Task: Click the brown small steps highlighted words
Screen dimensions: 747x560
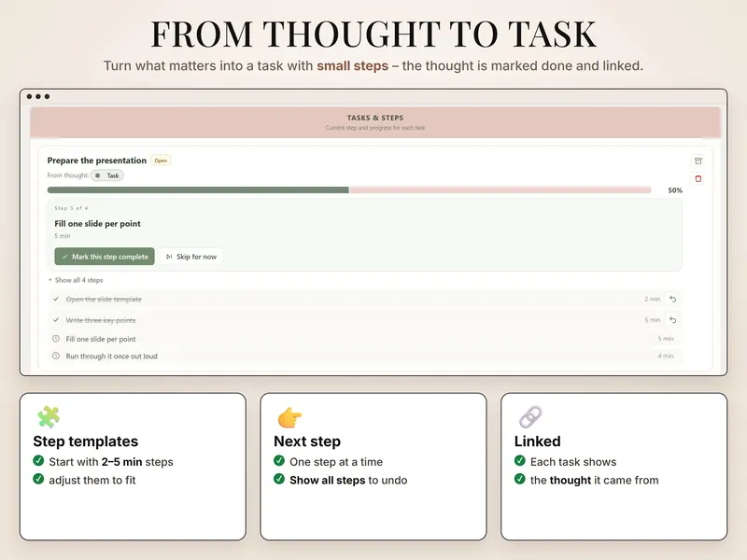Action: 353,65
